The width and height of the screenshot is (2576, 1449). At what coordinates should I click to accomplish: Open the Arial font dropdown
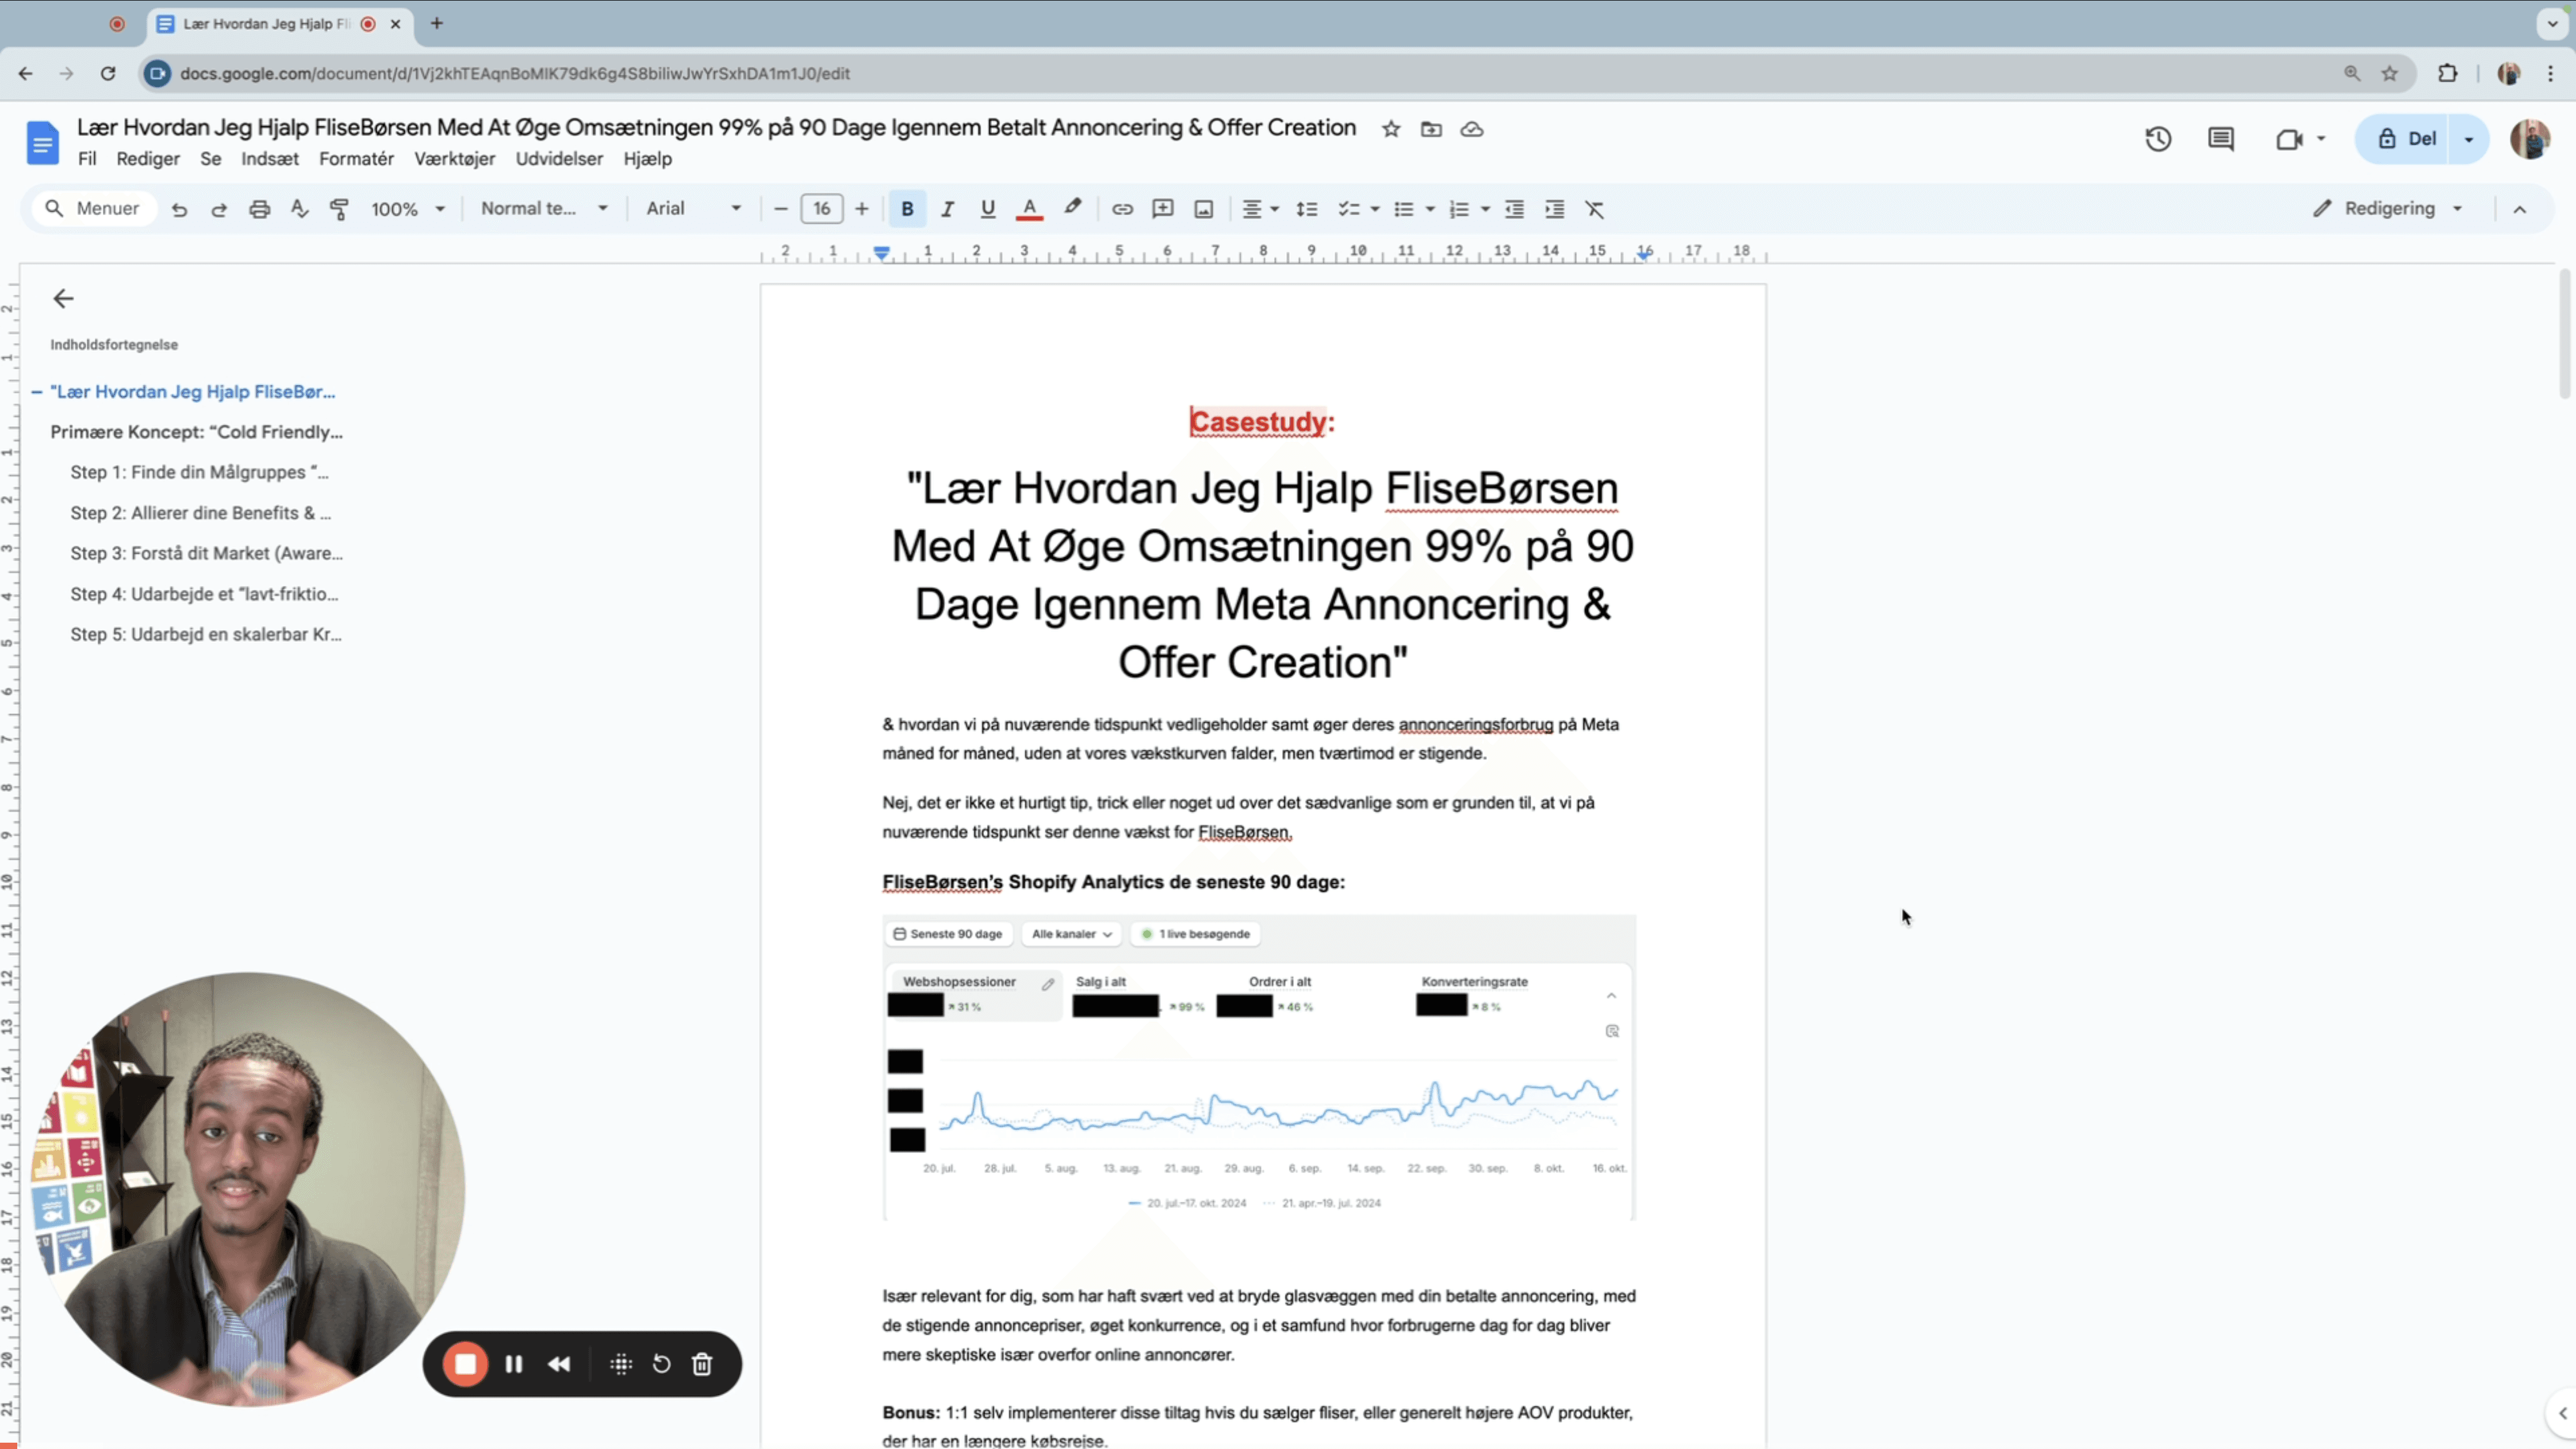694,209
